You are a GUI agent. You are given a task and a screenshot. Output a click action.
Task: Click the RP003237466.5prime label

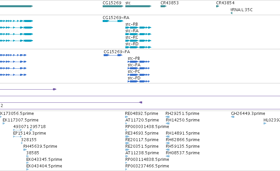(147, 166)
